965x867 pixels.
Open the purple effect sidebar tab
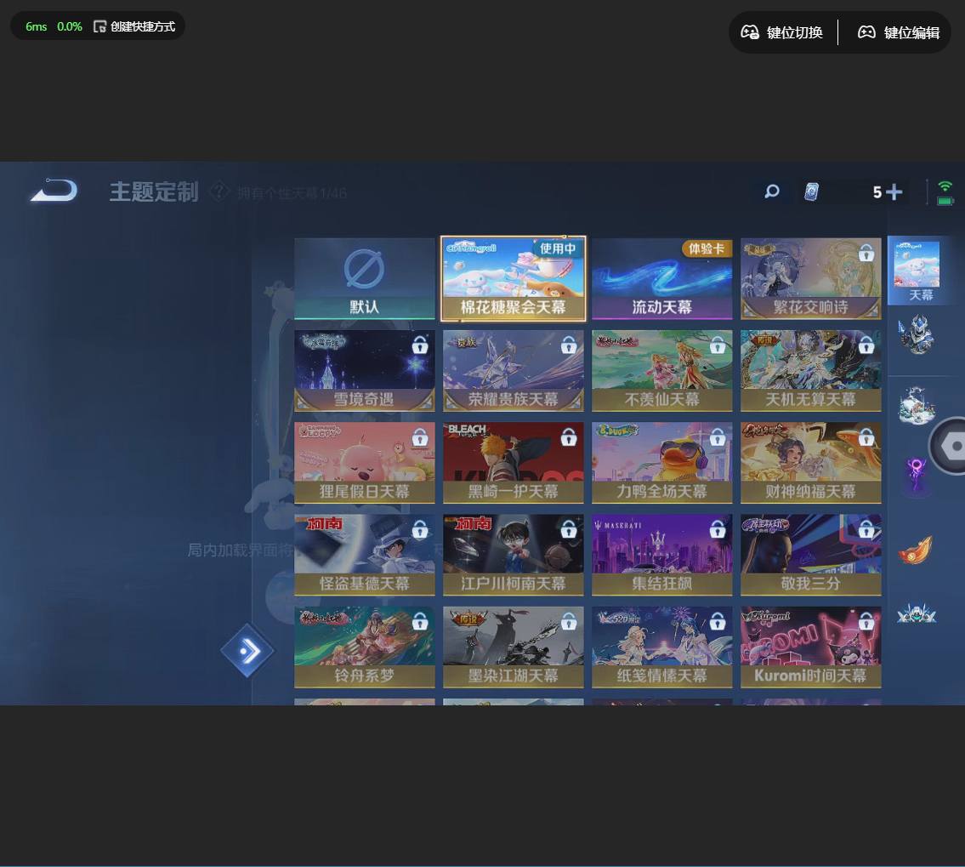coord(916,476)
